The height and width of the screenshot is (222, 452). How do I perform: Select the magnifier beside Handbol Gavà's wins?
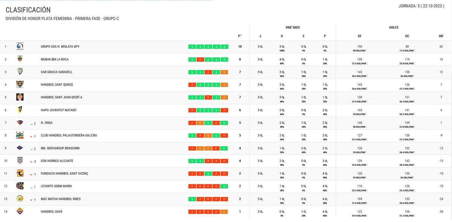282,211
